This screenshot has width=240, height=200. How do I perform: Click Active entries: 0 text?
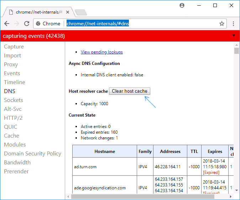click(96, 127)
